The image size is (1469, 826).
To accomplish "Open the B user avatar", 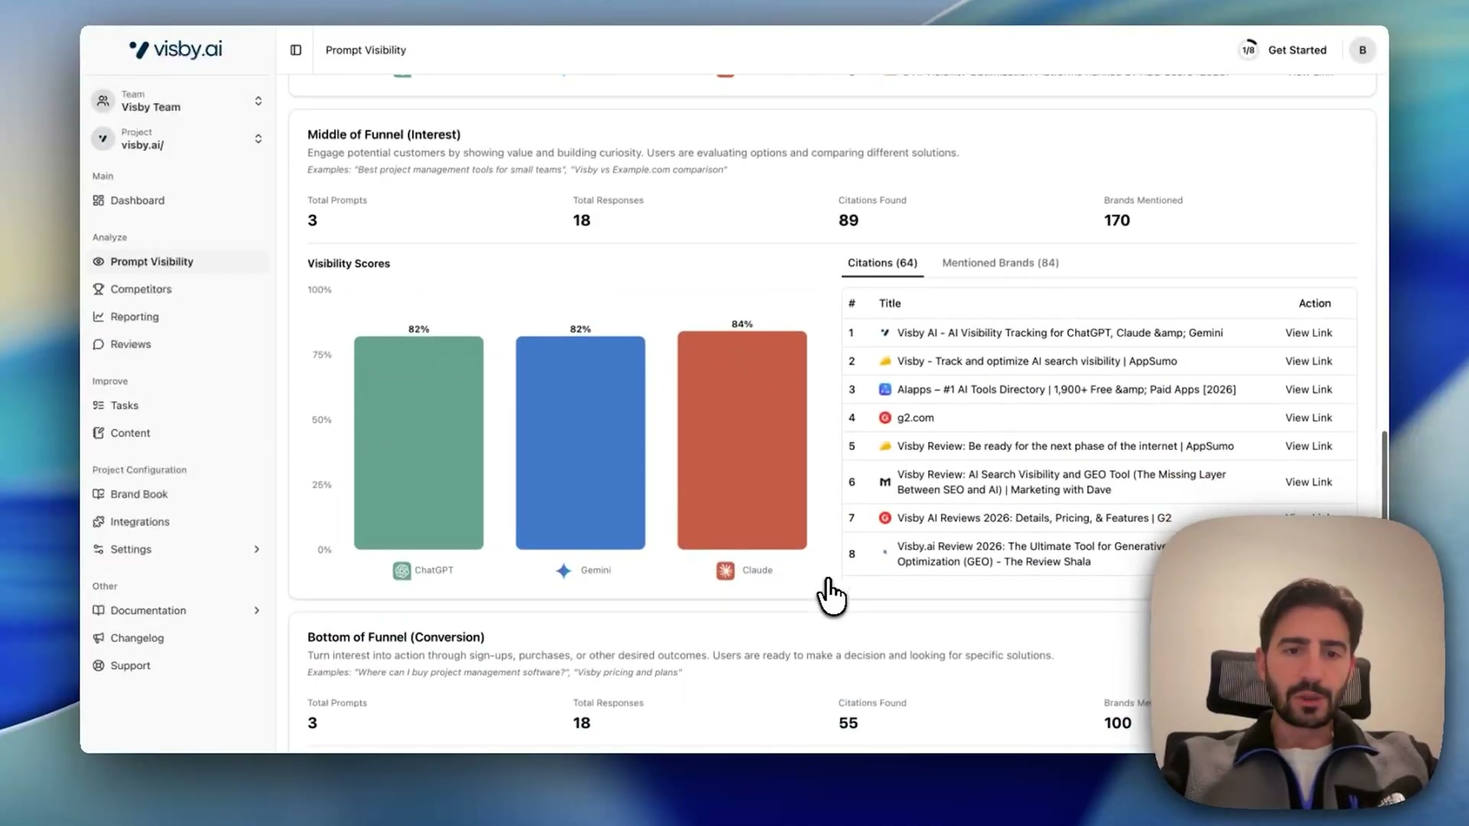I will (x=1362, y=50).
